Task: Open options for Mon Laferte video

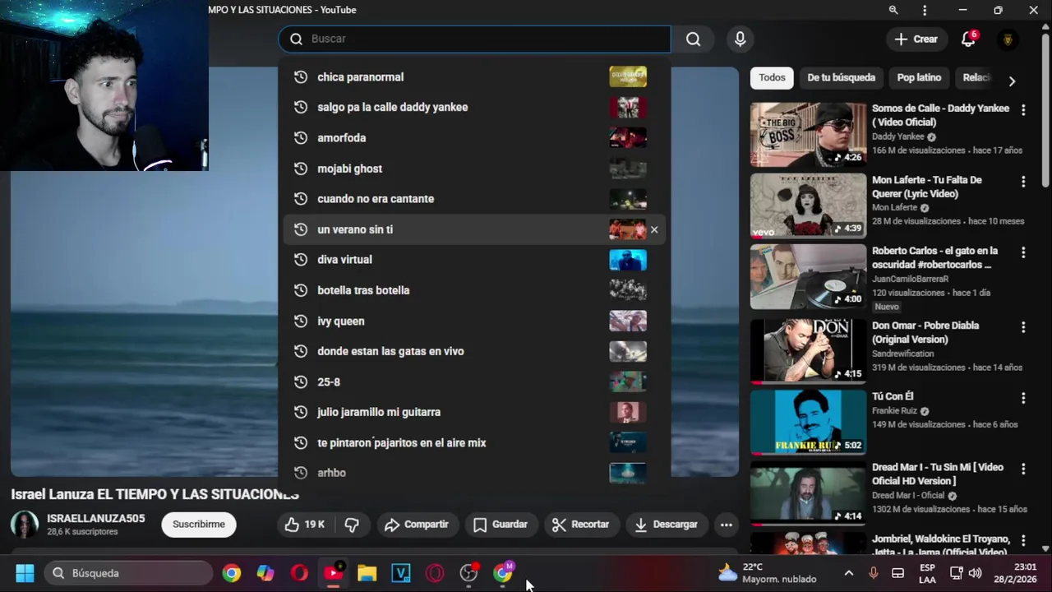Action: (1023, 181)
